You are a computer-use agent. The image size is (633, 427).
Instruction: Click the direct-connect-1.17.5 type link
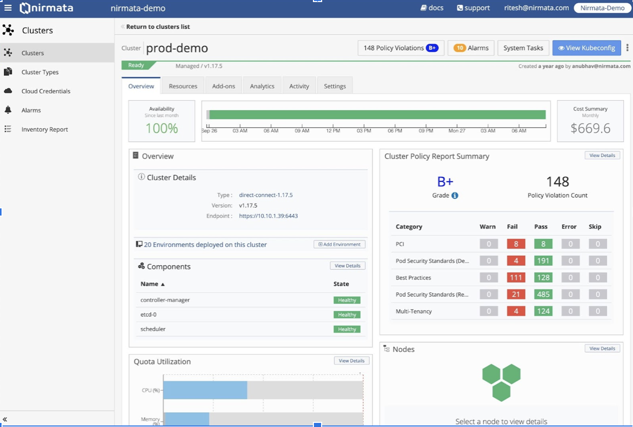(266, 195)
